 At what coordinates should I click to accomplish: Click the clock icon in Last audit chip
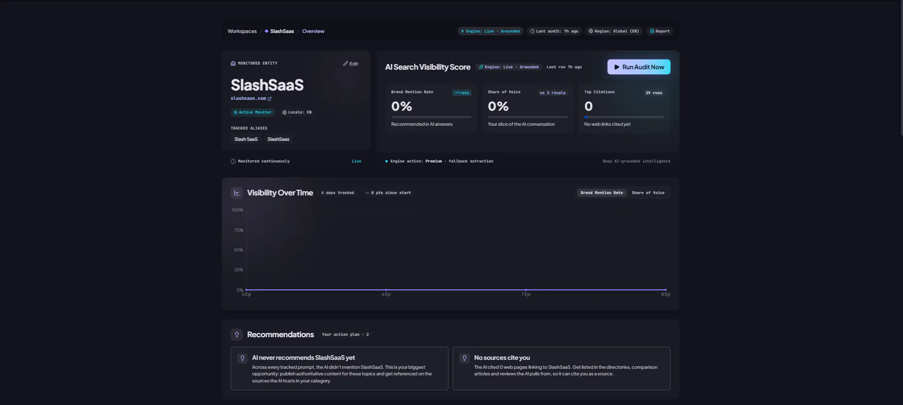(x=533, y=32)
